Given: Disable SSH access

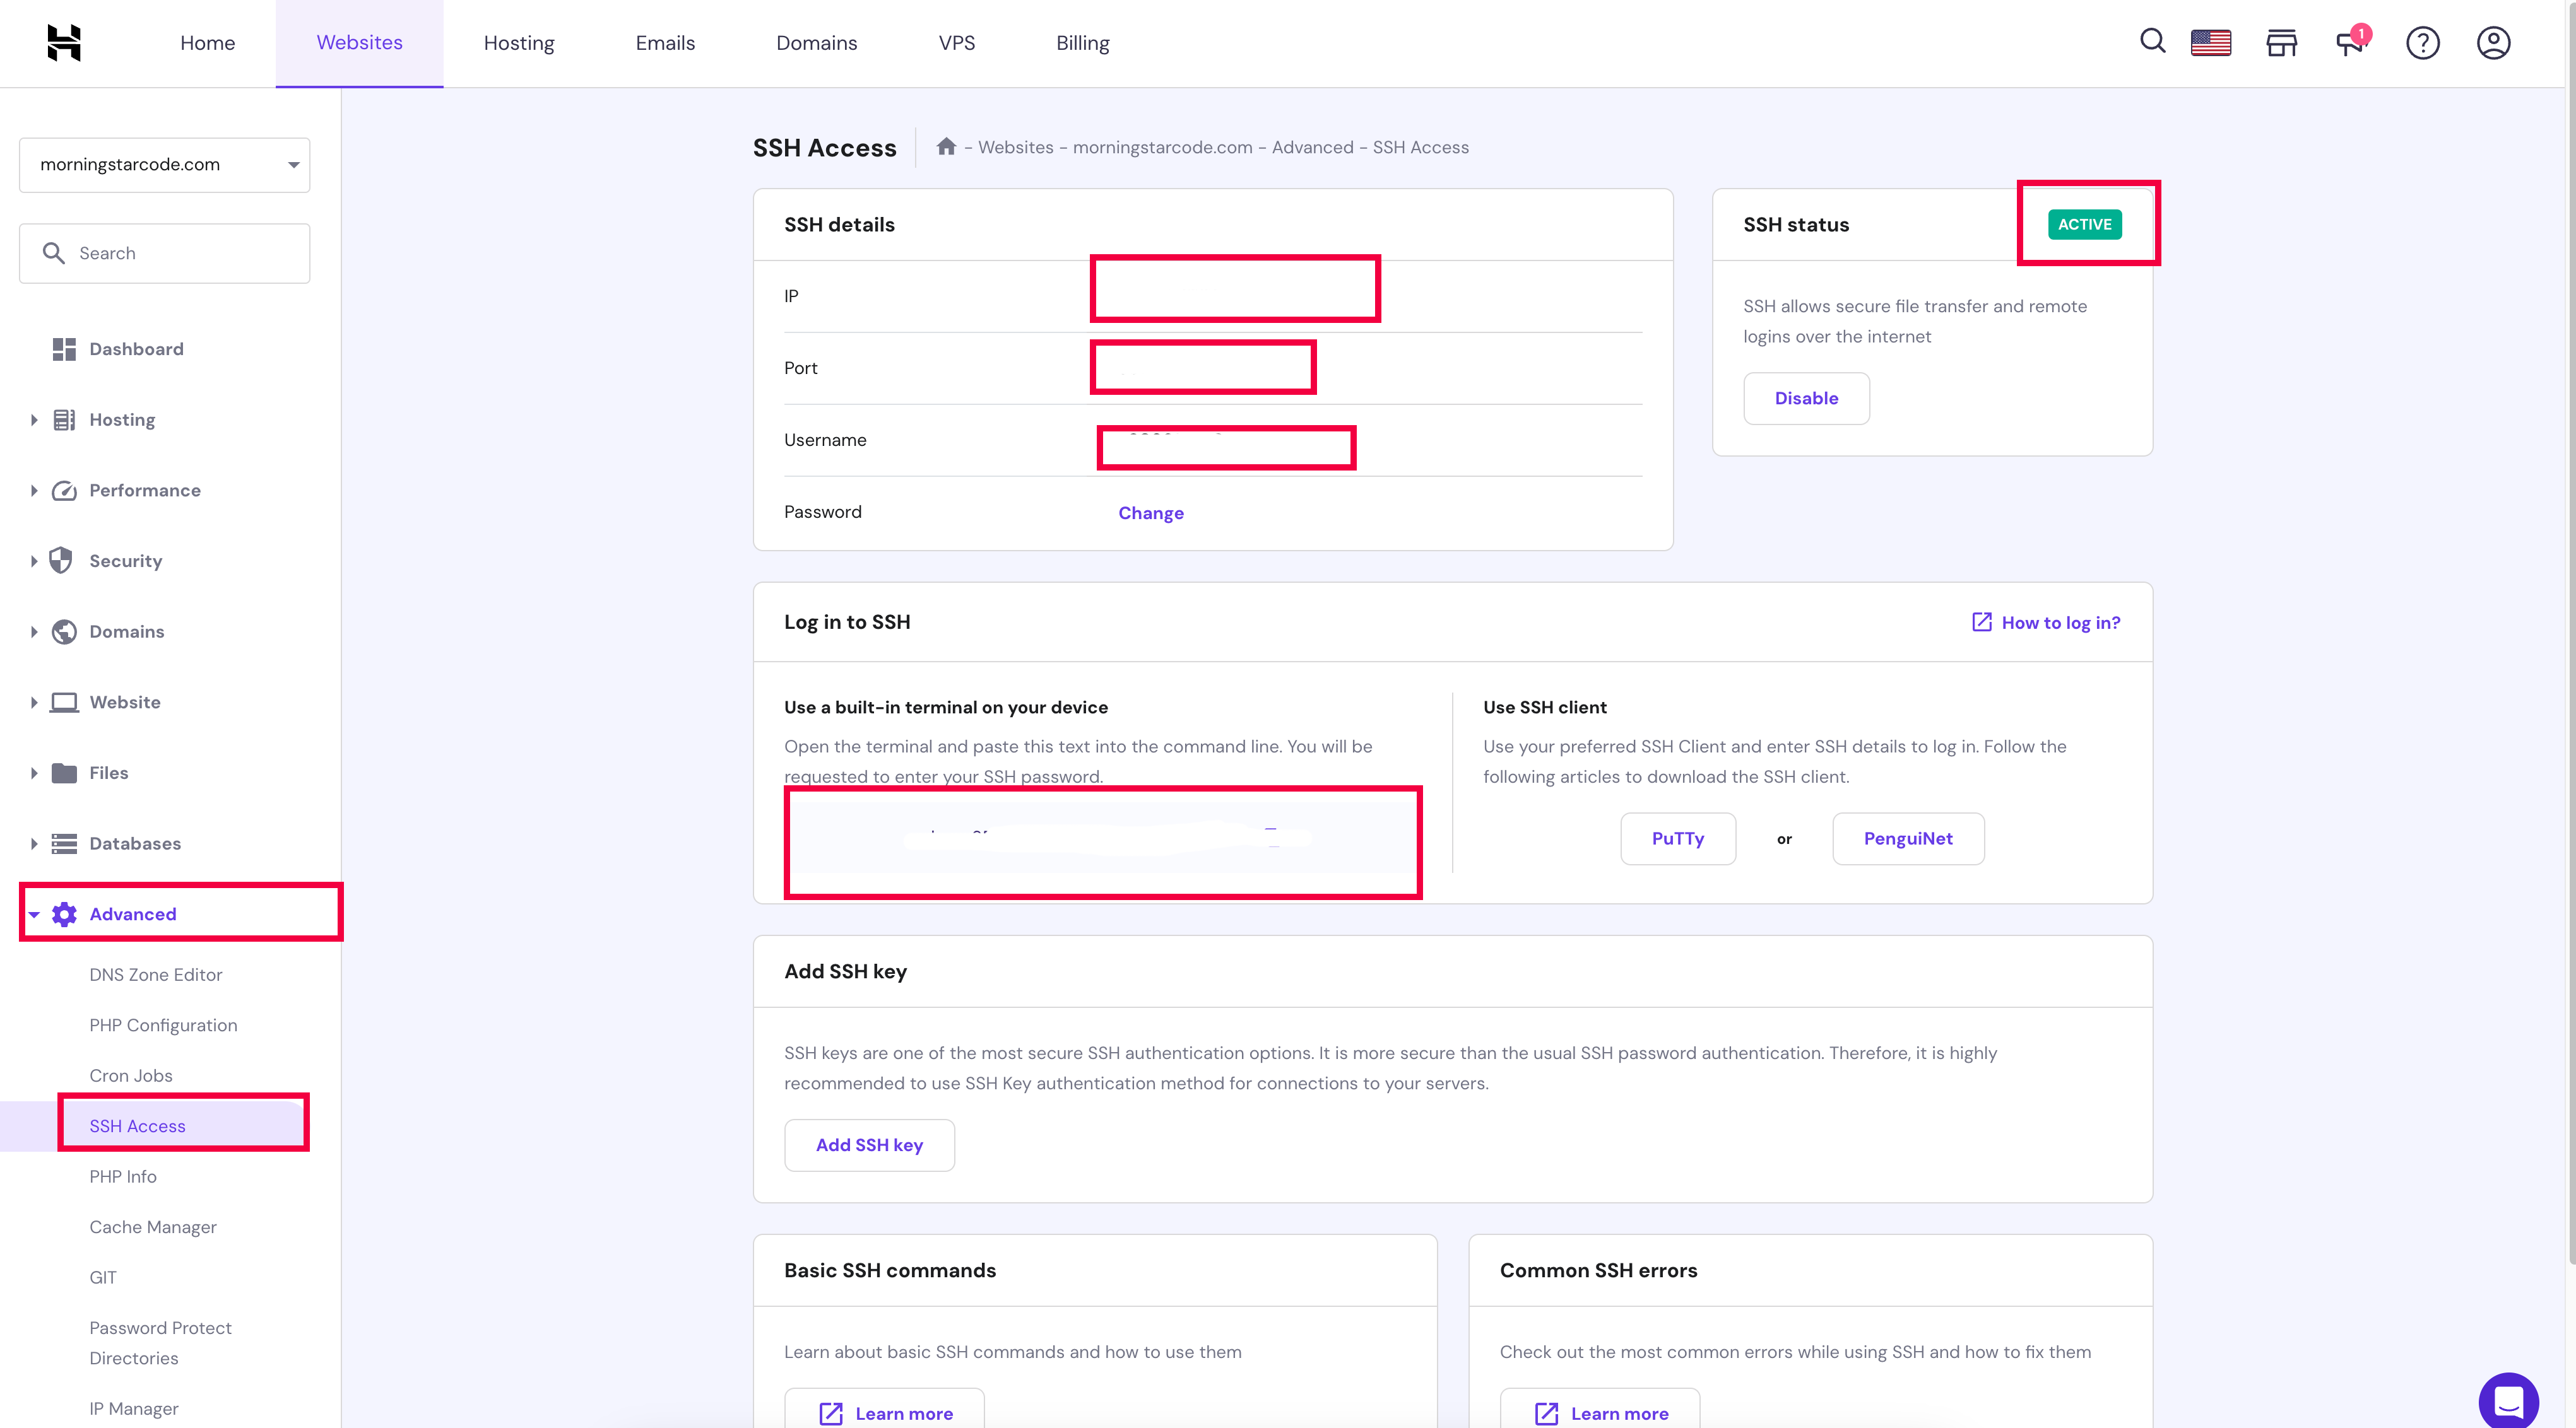Looking at the screenshot, I should point(1806,398).
